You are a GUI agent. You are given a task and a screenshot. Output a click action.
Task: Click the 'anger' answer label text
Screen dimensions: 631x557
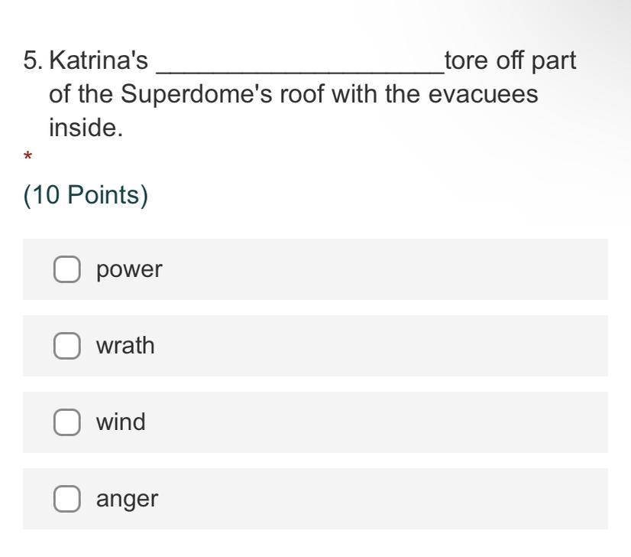(127, 499)
